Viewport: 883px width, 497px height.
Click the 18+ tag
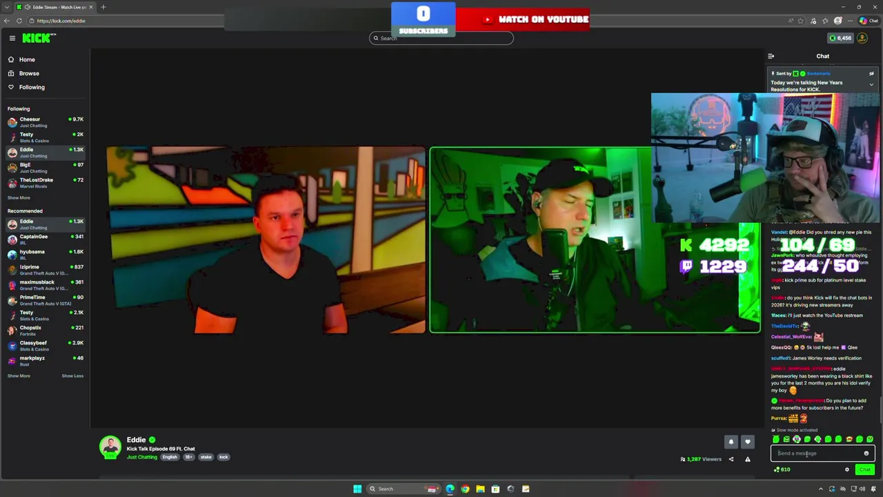click(x=188, y=457)
